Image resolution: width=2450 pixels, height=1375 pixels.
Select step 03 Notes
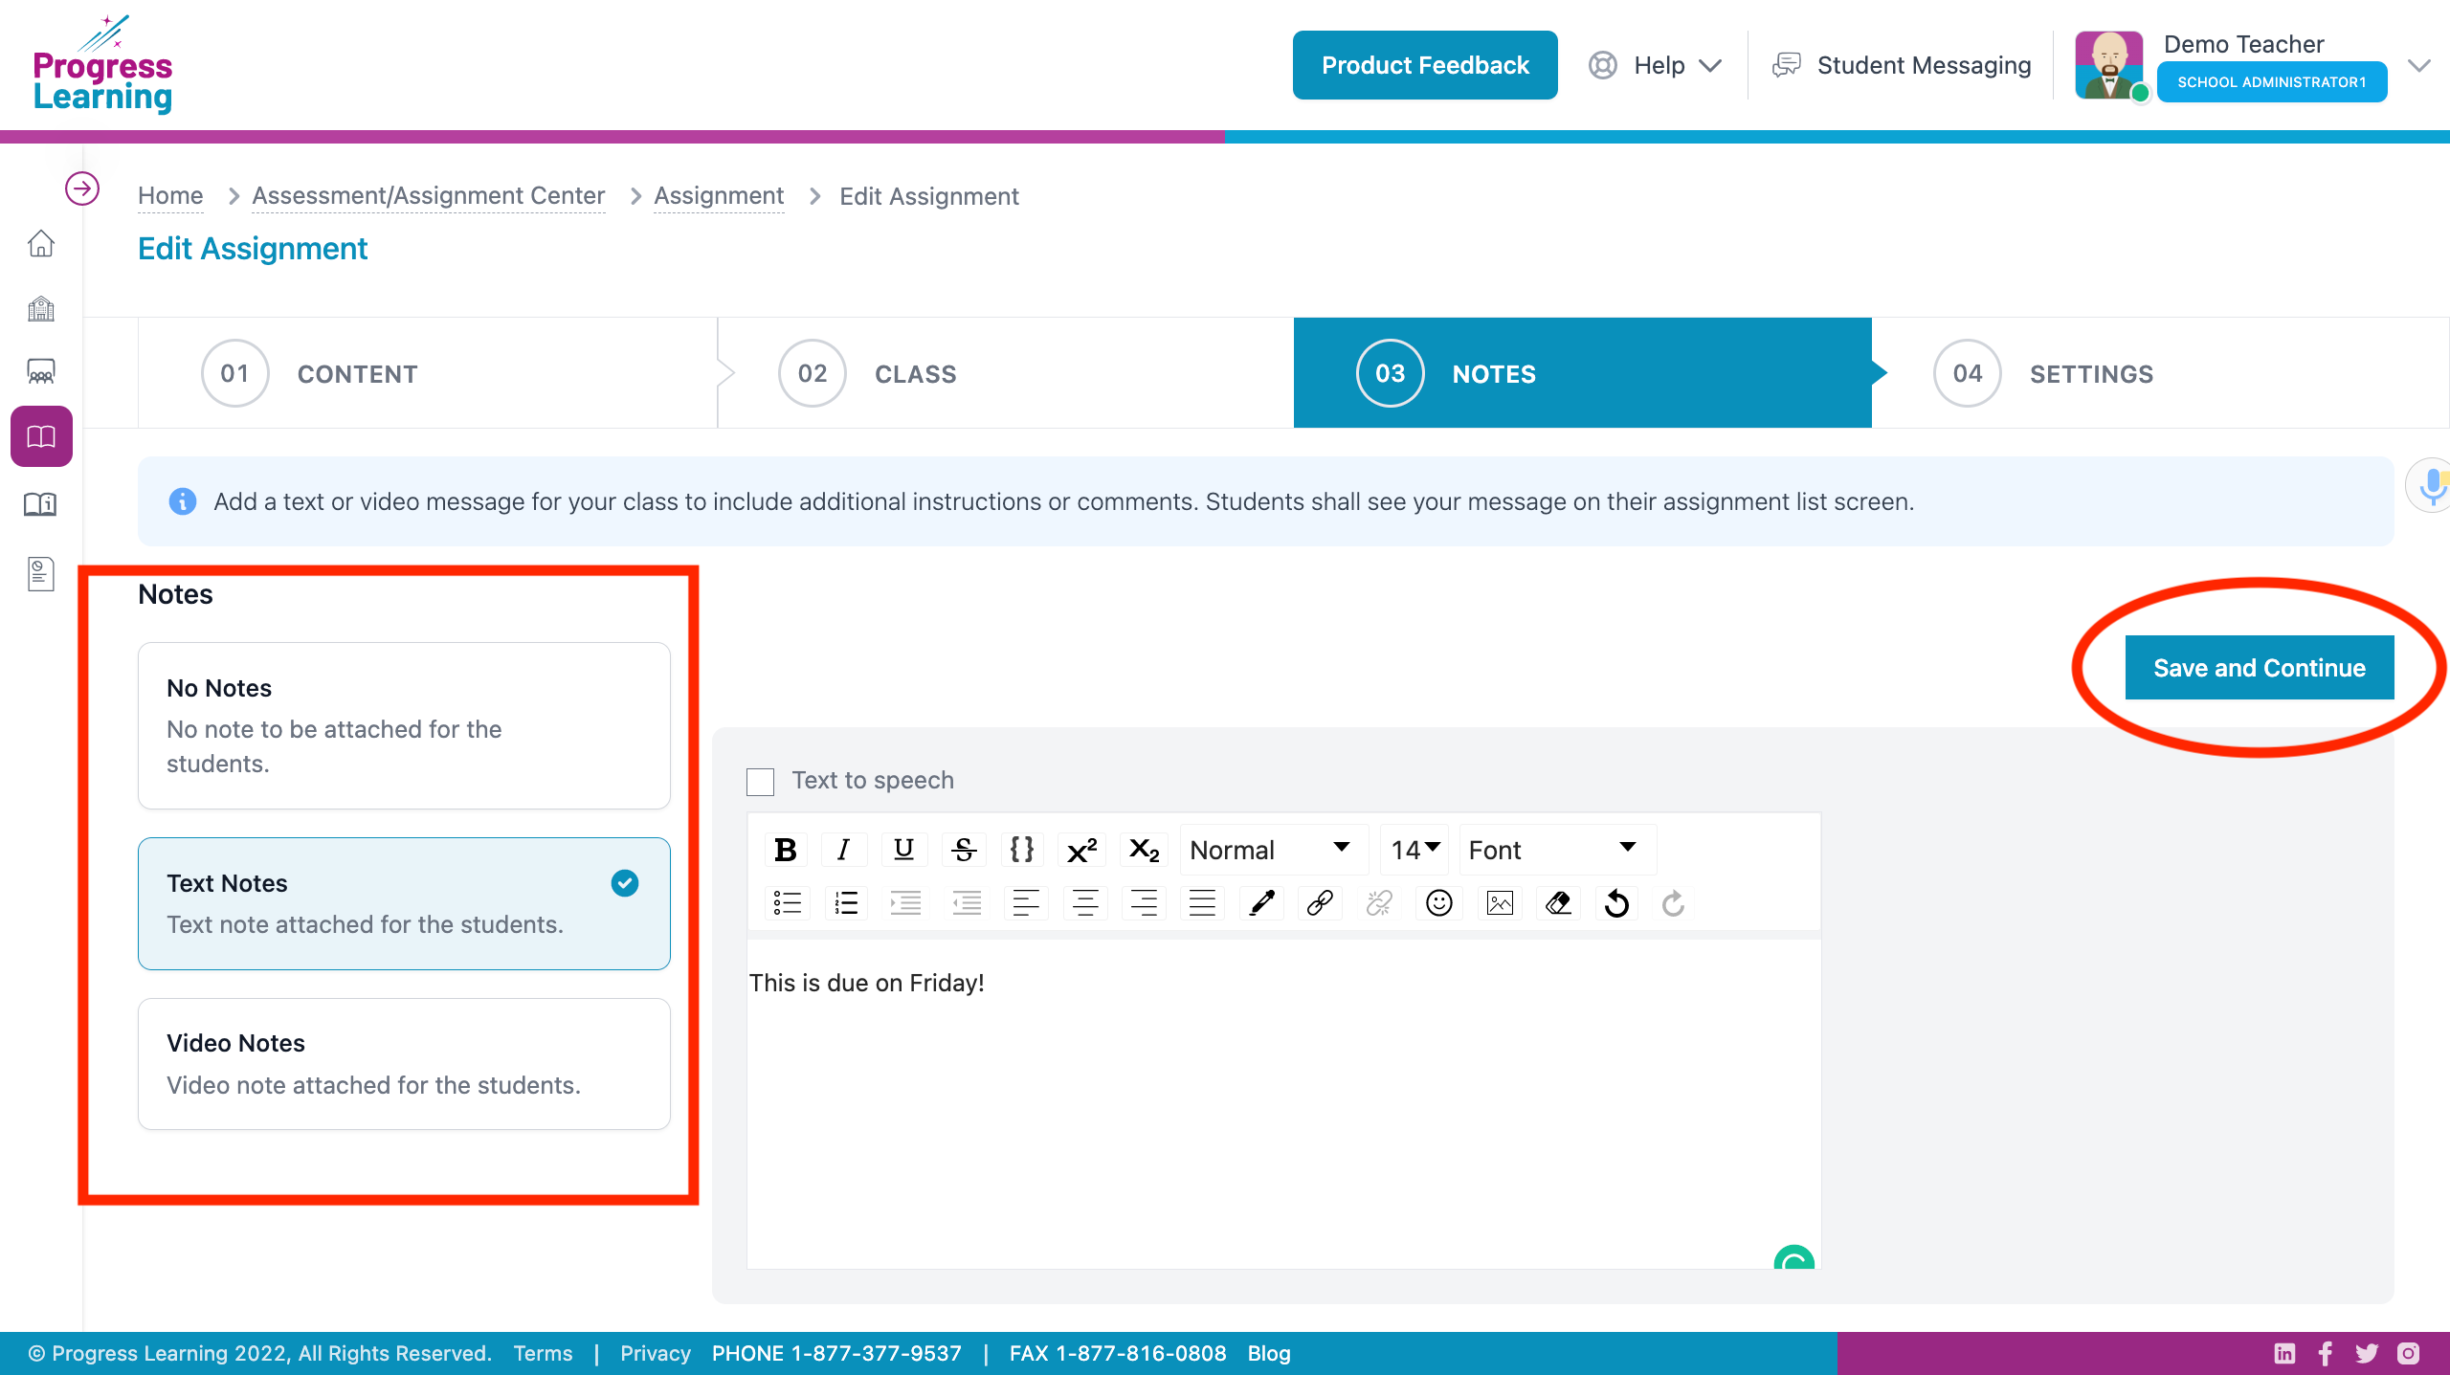coord(1583,373)
